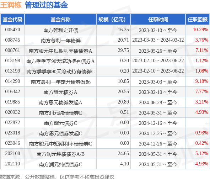Click the 任职回报 column header

coord(198,20)
